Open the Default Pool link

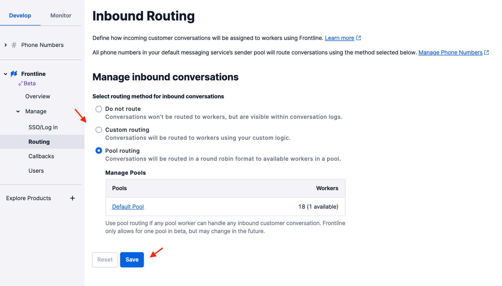tap(128, 206)
